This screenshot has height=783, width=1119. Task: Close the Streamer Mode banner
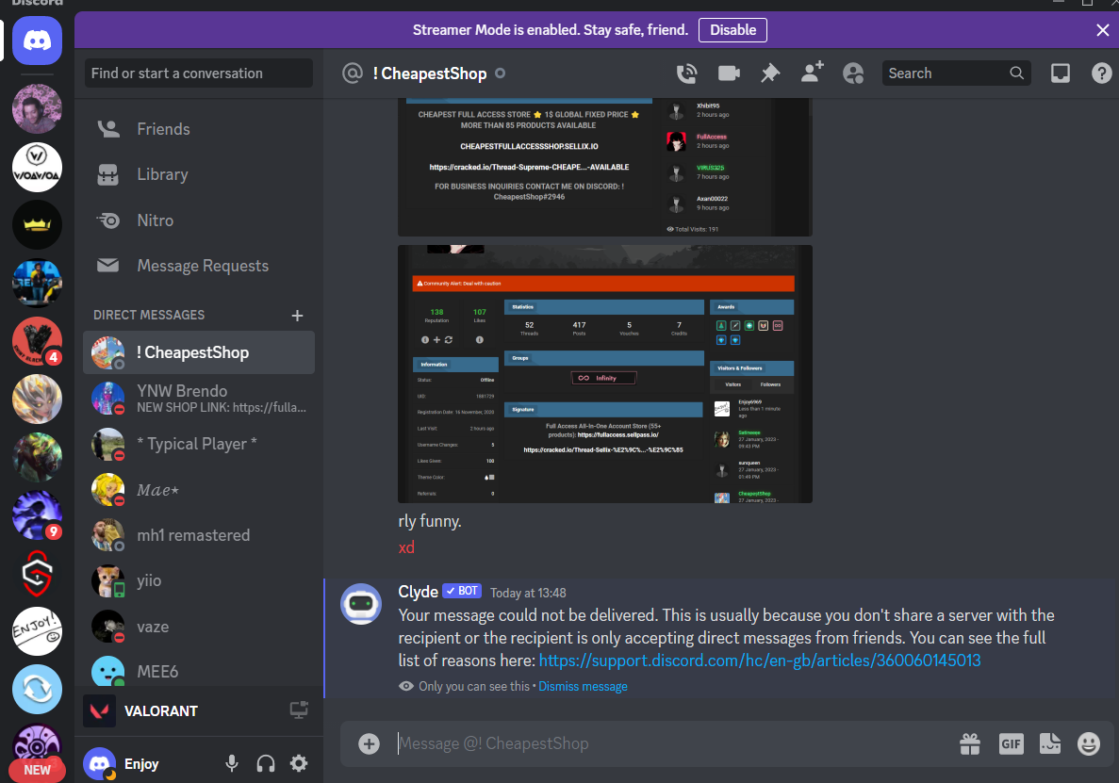pos(1103,30)
